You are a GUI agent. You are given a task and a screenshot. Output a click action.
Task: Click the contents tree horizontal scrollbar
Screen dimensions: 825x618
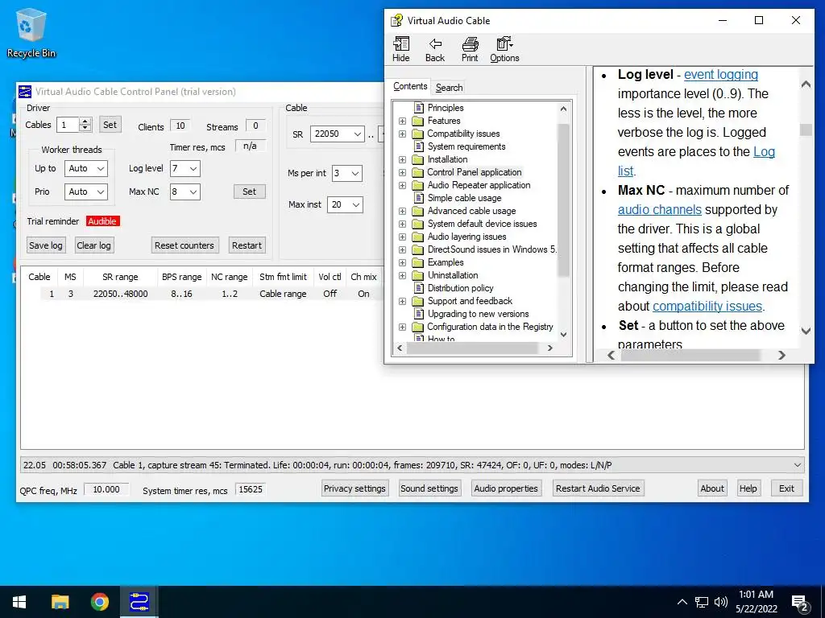[x=474, y=348]
